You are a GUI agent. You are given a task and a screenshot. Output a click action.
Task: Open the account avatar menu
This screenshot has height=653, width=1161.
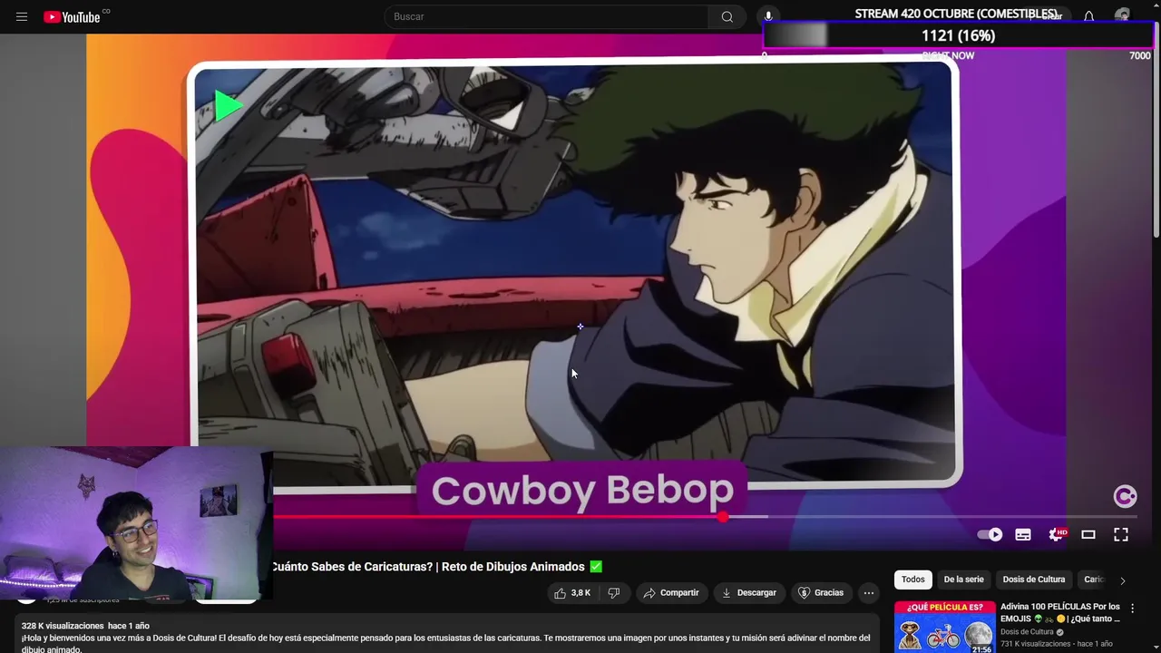pyautogui.click(x=1123, y=16)
